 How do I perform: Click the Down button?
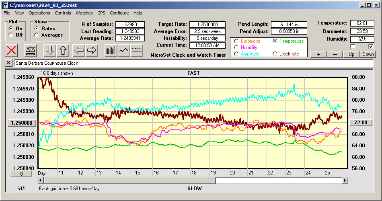(368, 54)
